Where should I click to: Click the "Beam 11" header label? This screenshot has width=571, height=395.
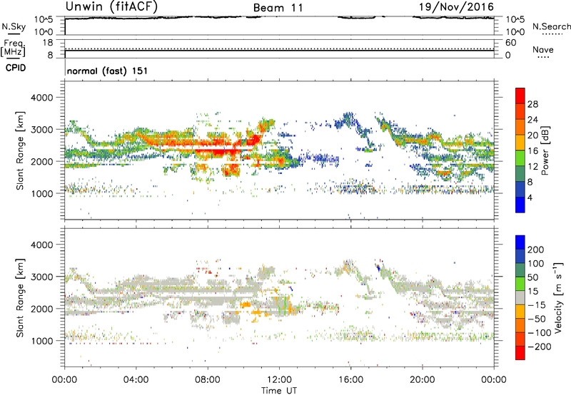[278, 8]
